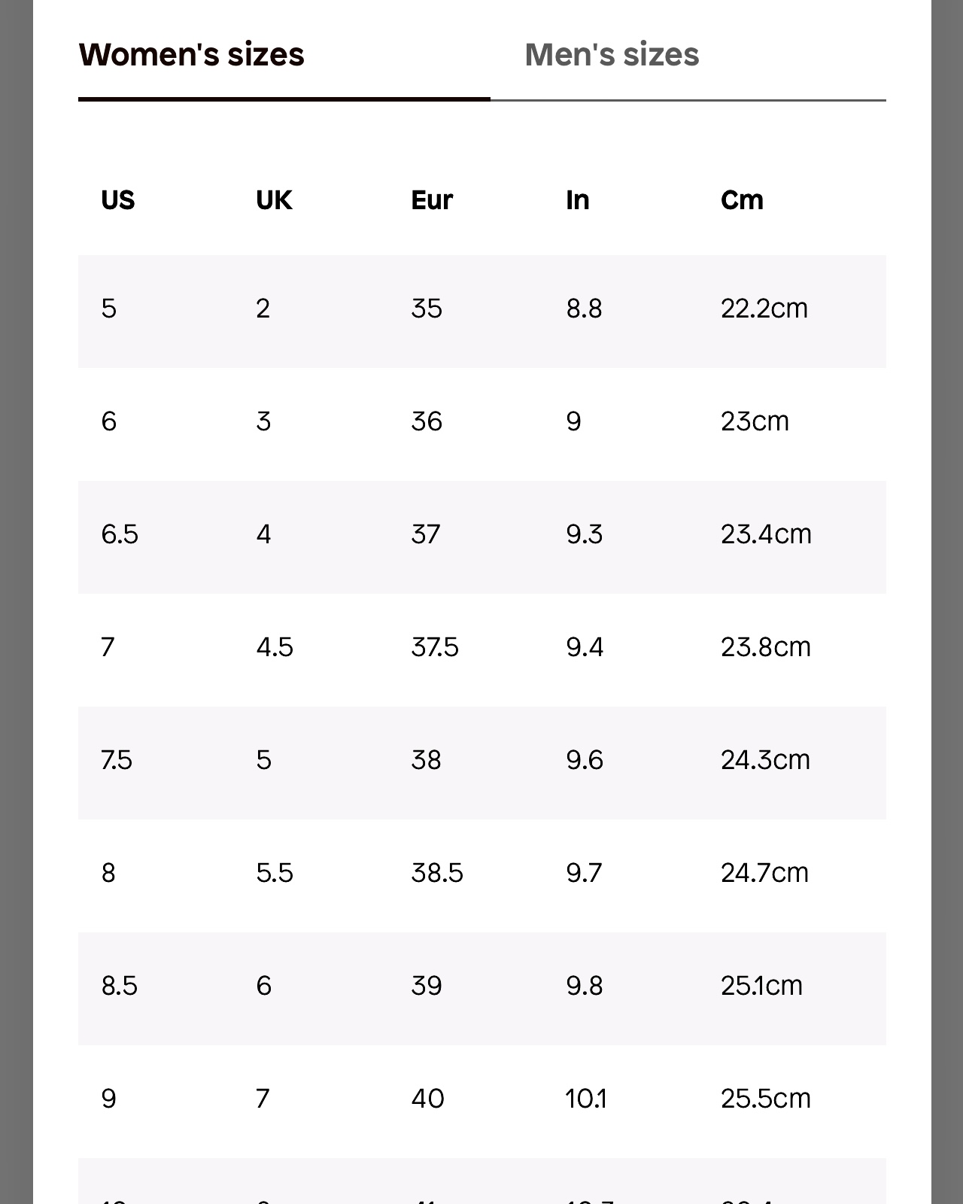This screenshot has height=1204, width=963.
Task: Click the Cm column header
Action: point(742,200)
